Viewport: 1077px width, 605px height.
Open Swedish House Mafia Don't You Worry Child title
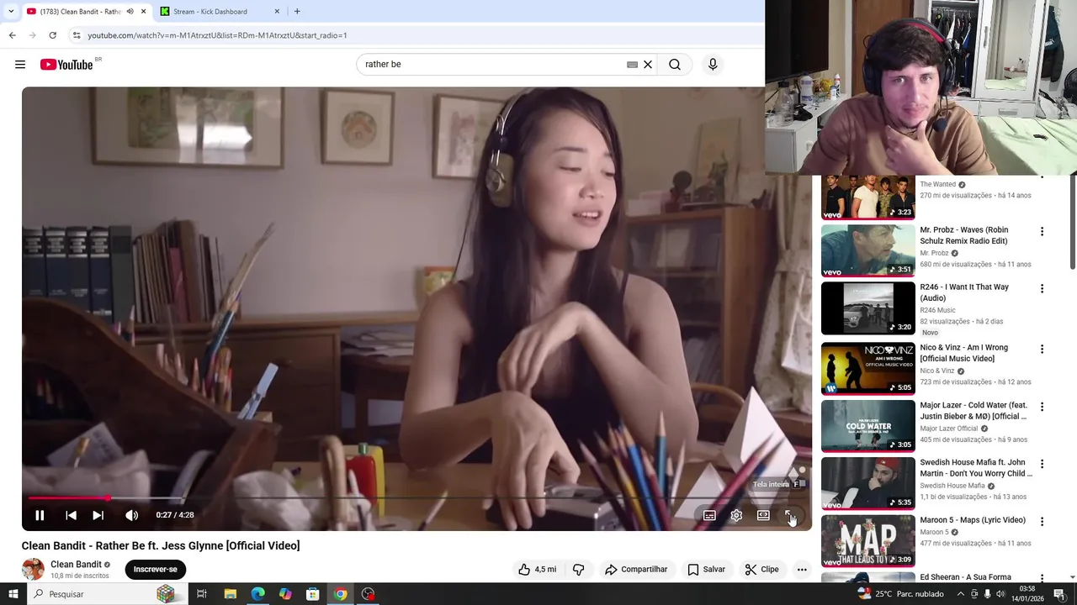click(x=976, y=468)
